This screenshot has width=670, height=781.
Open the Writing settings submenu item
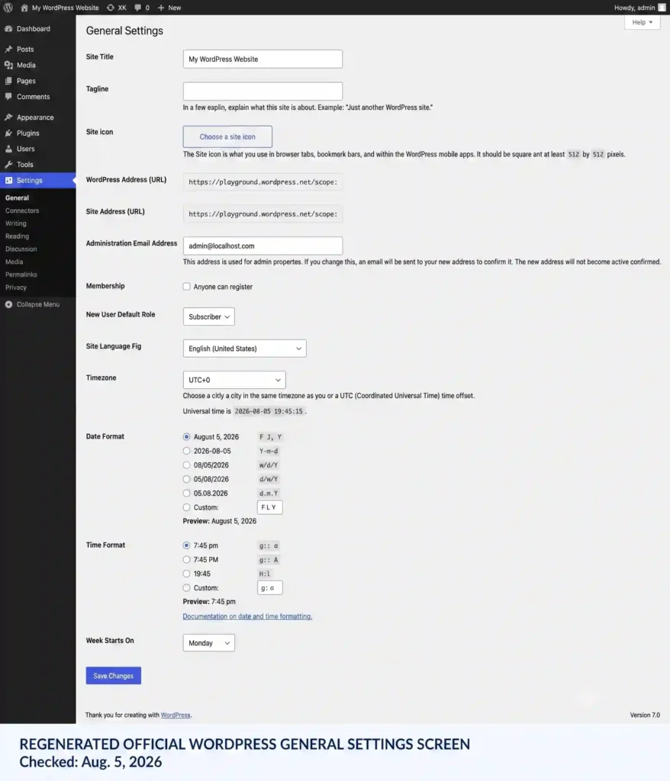click(16, 223)
